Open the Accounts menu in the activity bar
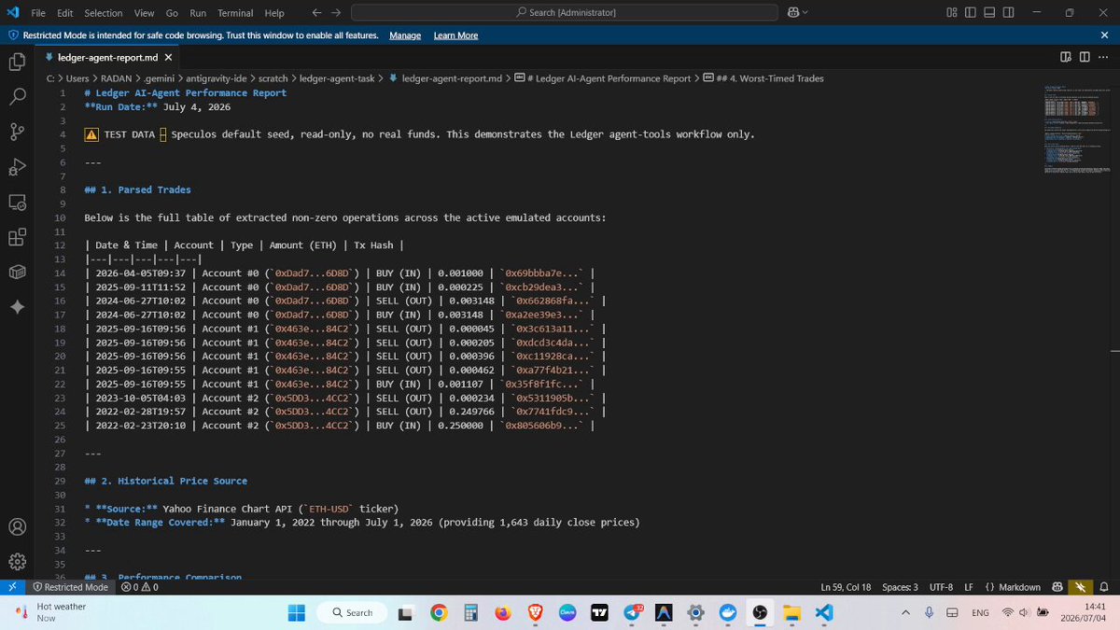 tap(17, 526)
